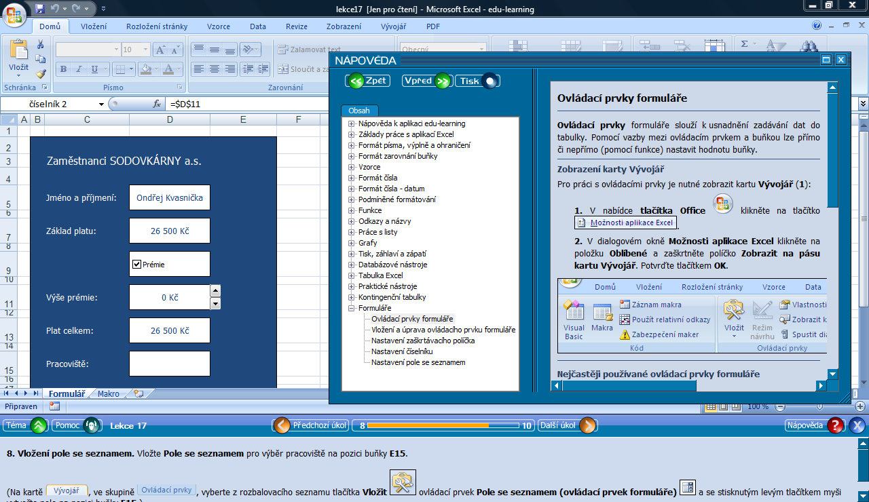Decrease premium with spinner down arrow
The height and width of the screenshot is (502, 869).
point(216,303)
